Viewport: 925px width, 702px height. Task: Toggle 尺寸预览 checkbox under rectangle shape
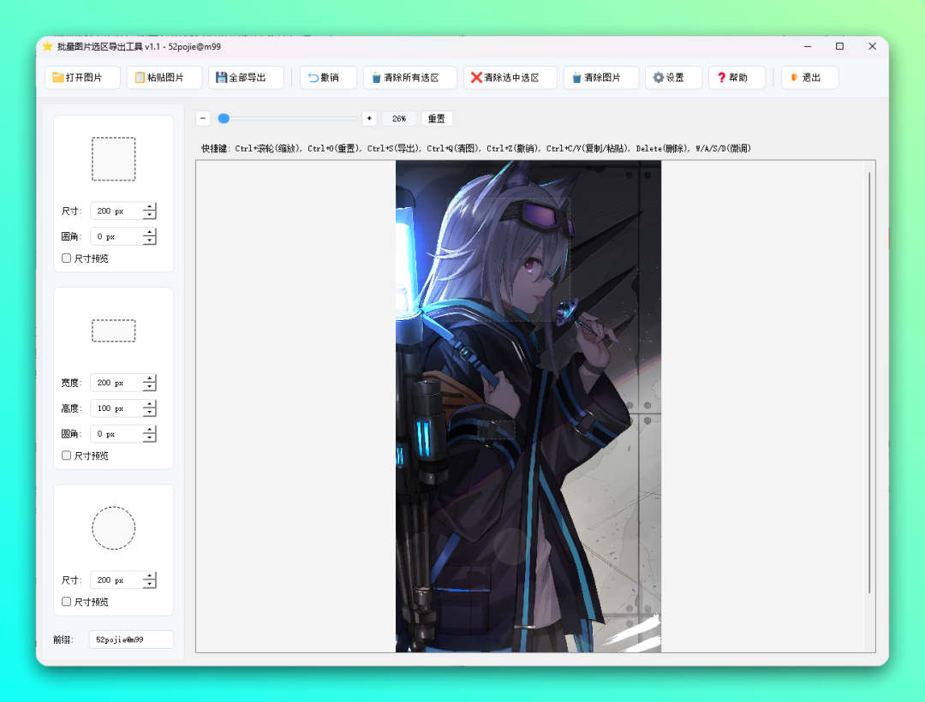coord(67,456)
